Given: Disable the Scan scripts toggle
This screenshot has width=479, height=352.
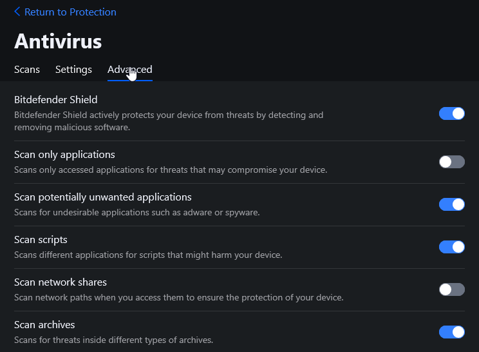Looking at the screenshot, I should click(451, 247).
